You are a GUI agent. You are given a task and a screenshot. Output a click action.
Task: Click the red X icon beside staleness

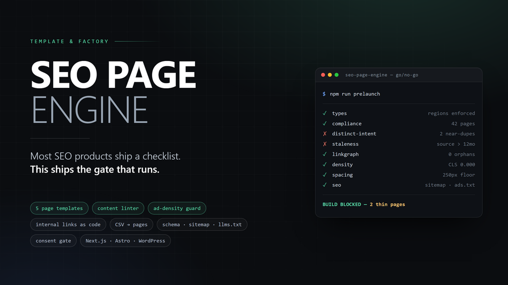coord(325,144)
